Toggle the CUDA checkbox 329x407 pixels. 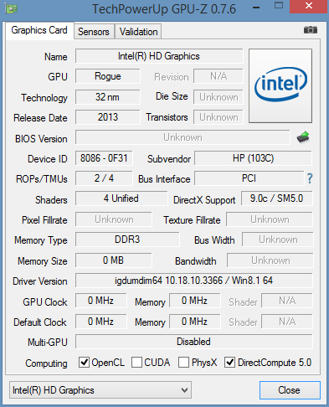pos(136,363)
